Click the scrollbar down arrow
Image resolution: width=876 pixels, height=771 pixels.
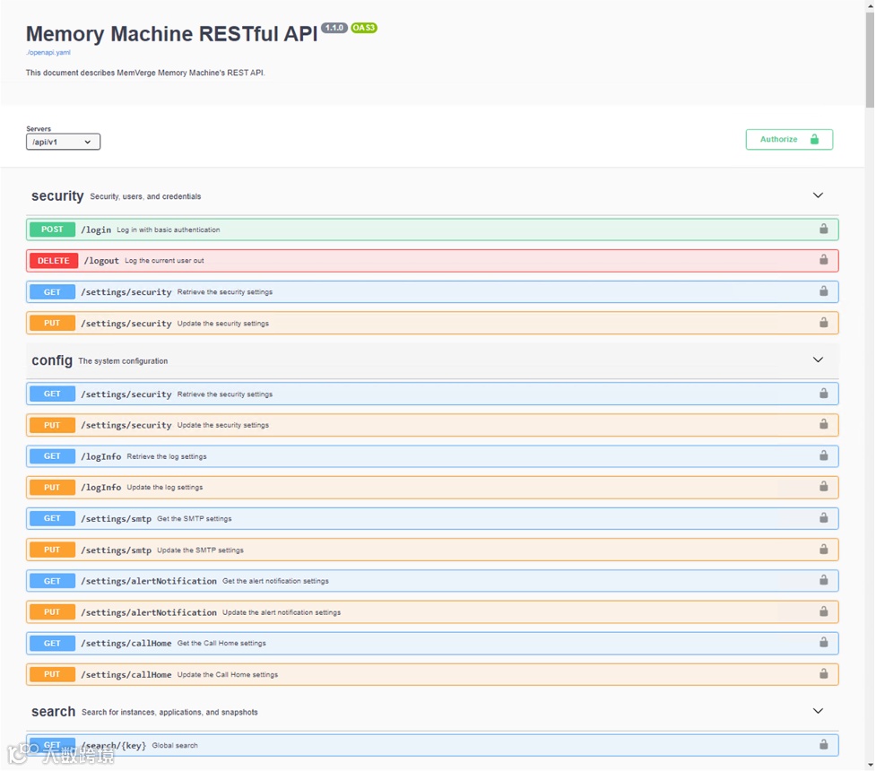point(870,765)
